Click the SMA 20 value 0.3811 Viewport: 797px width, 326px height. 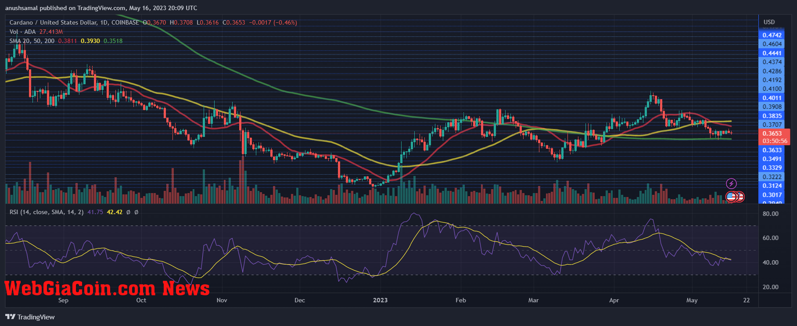pyautogui.click(x=68, y=41)
